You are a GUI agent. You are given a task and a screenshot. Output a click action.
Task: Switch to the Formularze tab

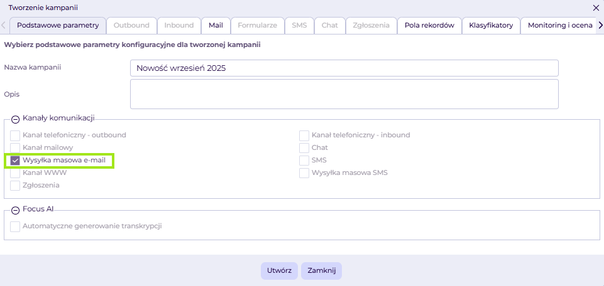pyautogui.click(x=257, y=26)
